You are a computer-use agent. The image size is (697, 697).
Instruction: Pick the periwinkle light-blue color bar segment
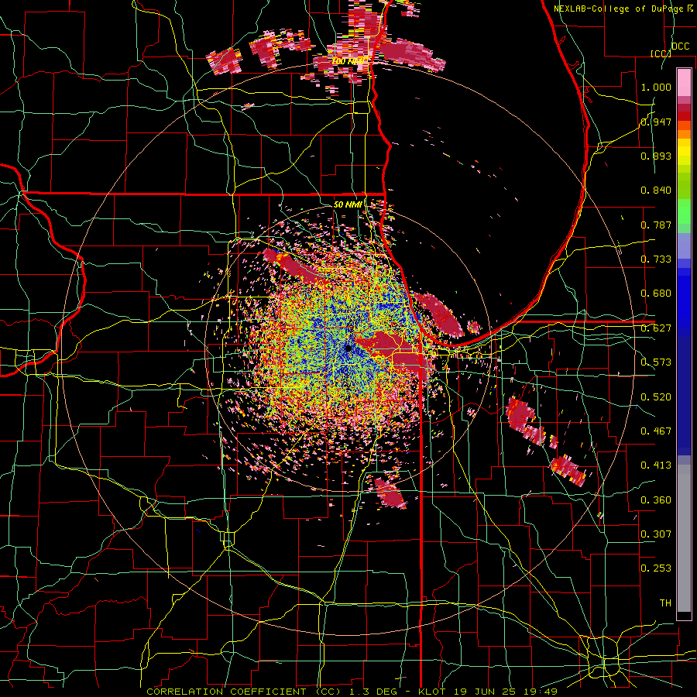click(x=684, y=245)
